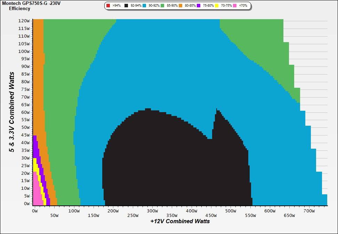
Task: Select the blue 90-92% legend square
Action: (x=144, y=6)
